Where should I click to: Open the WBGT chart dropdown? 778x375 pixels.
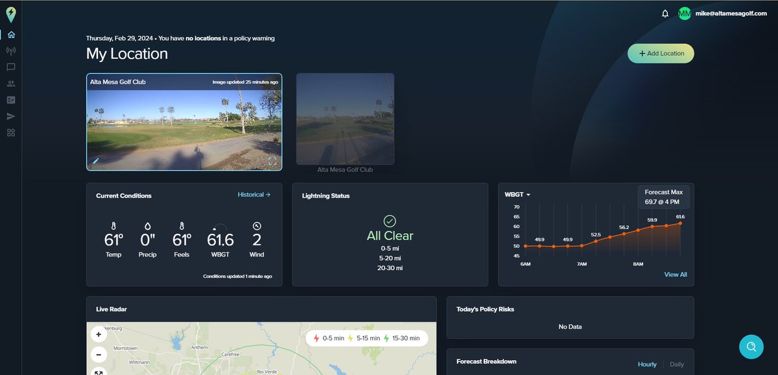[x=517, y=195]
